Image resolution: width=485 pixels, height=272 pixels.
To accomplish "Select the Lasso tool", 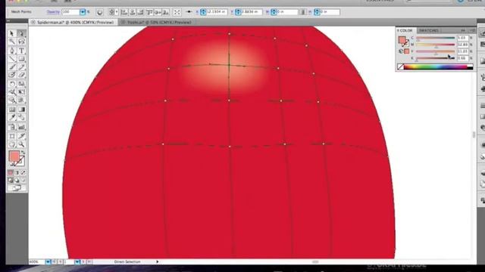I will click(21, 42).
